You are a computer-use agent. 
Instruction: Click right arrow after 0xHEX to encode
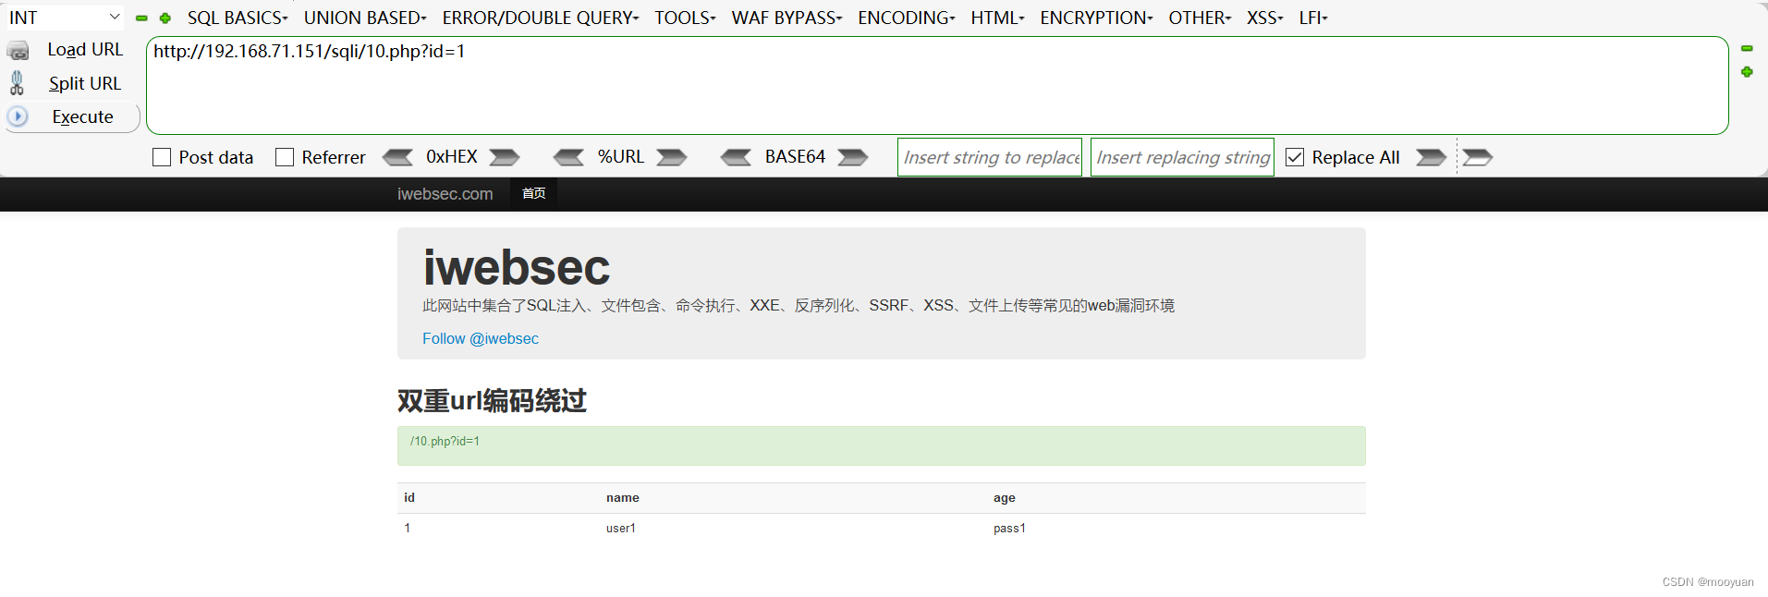pyautogui.click(x=505, y=157)
